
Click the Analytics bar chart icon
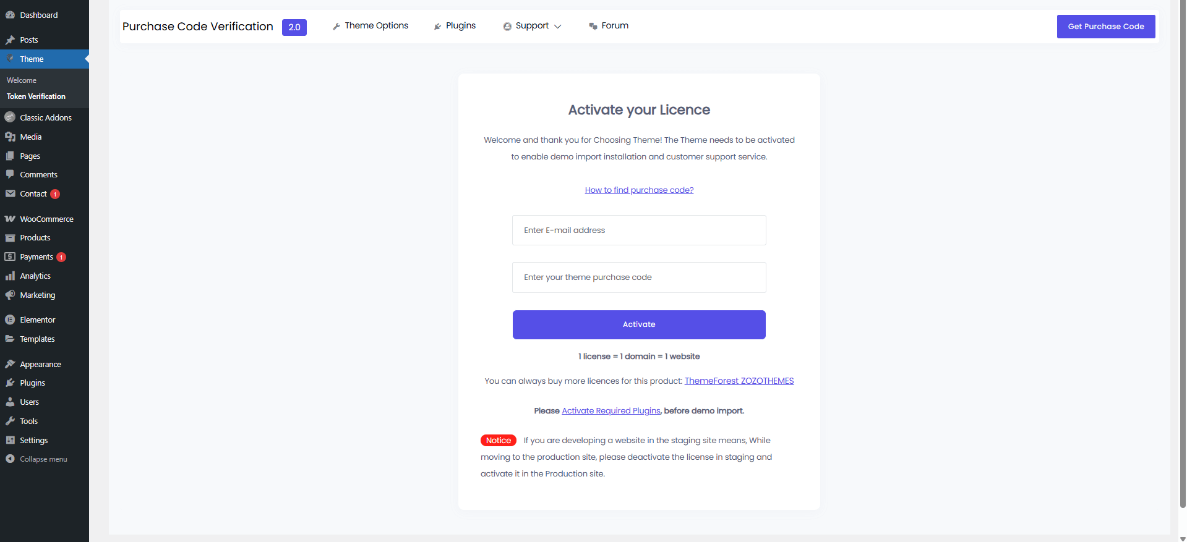pos(10,276)
